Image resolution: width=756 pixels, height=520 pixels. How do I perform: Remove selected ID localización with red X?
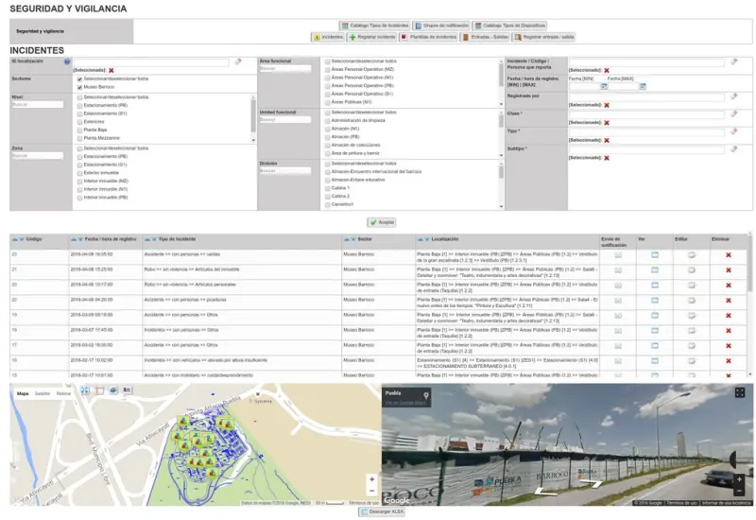click(112, 70)
